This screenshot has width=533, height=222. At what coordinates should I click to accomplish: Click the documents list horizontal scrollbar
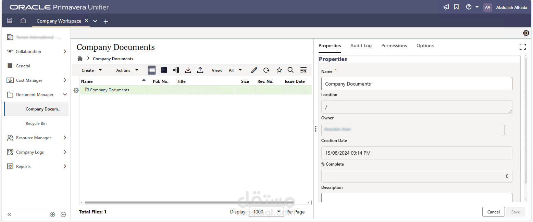coord(189,203)
